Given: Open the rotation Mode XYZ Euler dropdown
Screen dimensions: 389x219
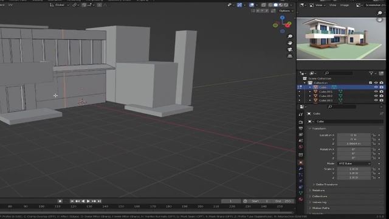Looking at the screenshot, I should coord(354,164).
